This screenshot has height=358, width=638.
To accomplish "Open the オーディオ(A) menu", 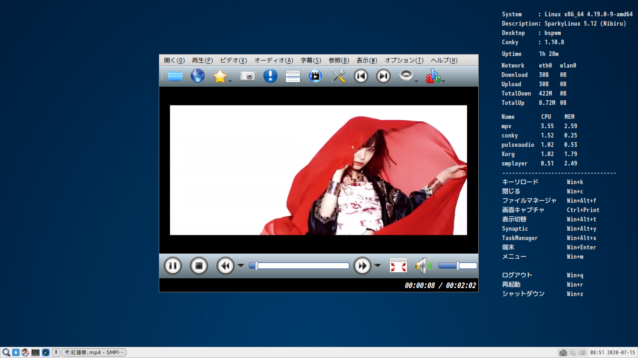I will coord(274,60).
